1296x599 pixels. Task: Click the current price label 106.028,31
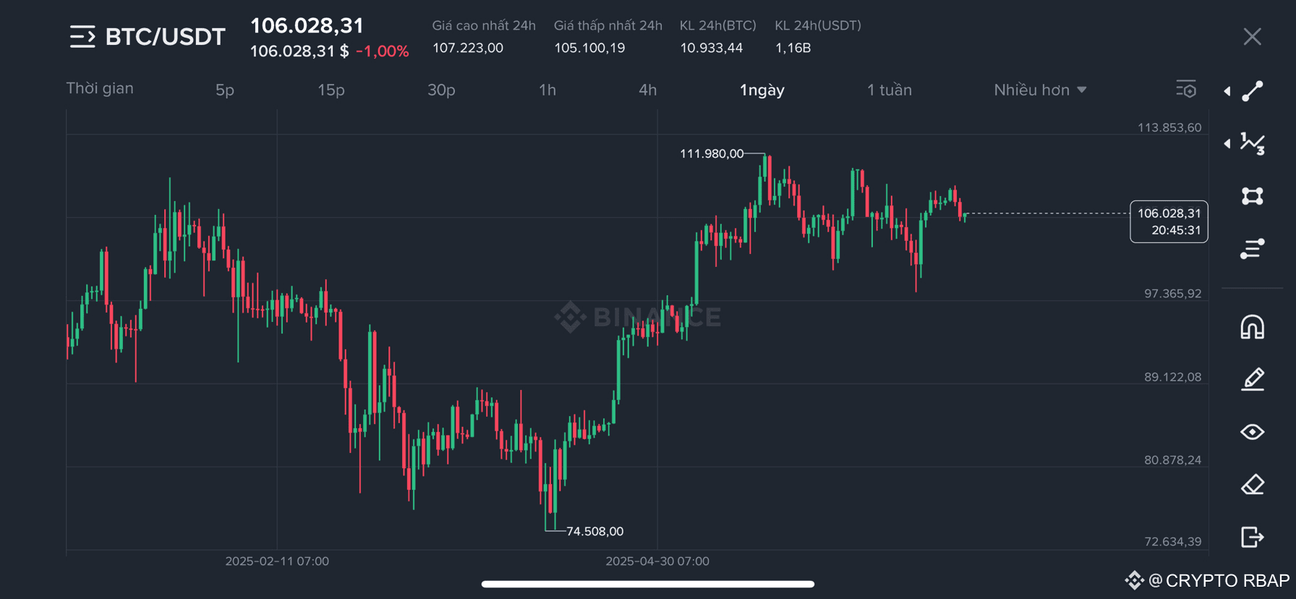pyautogui.click(x=1169, y=221)
